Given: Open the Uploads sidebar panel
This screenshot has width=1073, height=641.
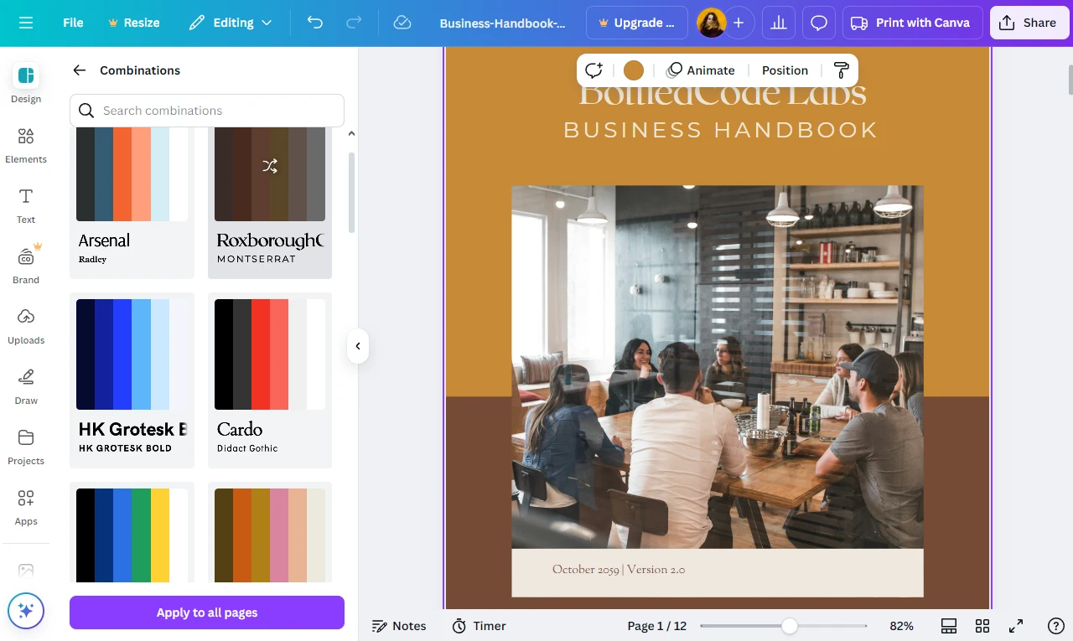Looking at the screenshot, I should (26, 326).
